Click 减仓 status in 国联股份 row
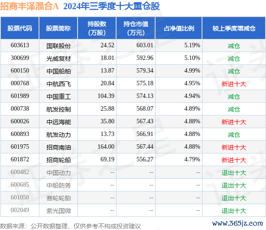Image resolution: width=266 pixels, height=230 pixels. click(x=234, y=46)
